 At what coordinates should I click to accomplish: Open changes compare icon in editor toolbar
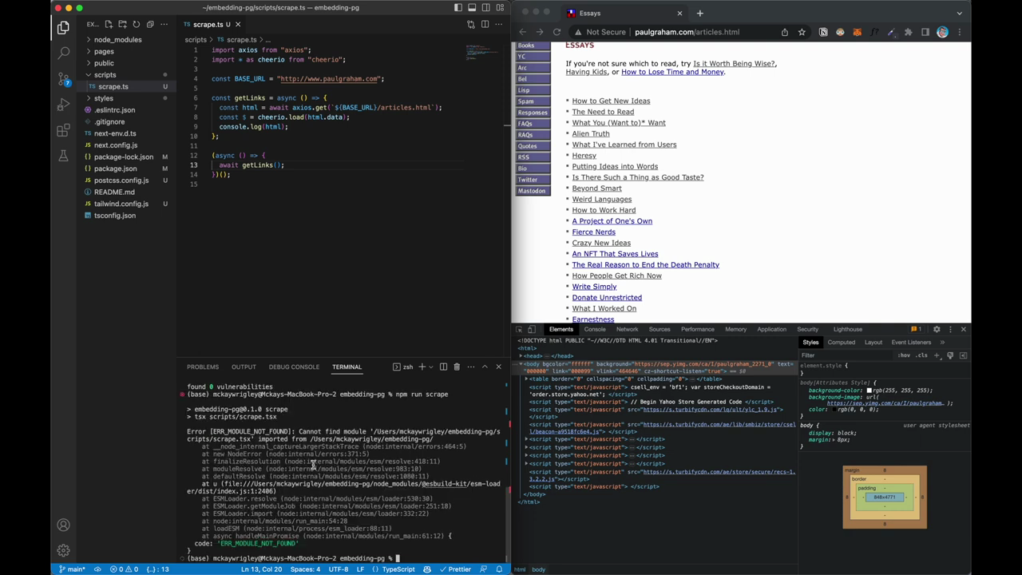(x=471, y=24)
